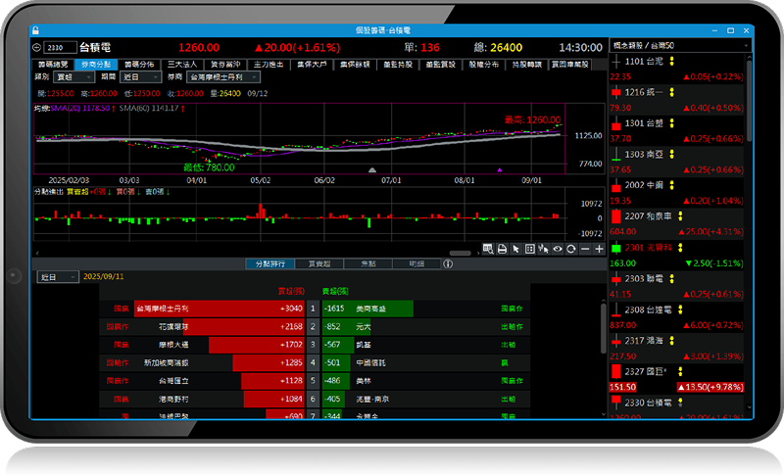Select the 買賣超 sub-tab
The image size is (784, 475).
tap(319, 263)
